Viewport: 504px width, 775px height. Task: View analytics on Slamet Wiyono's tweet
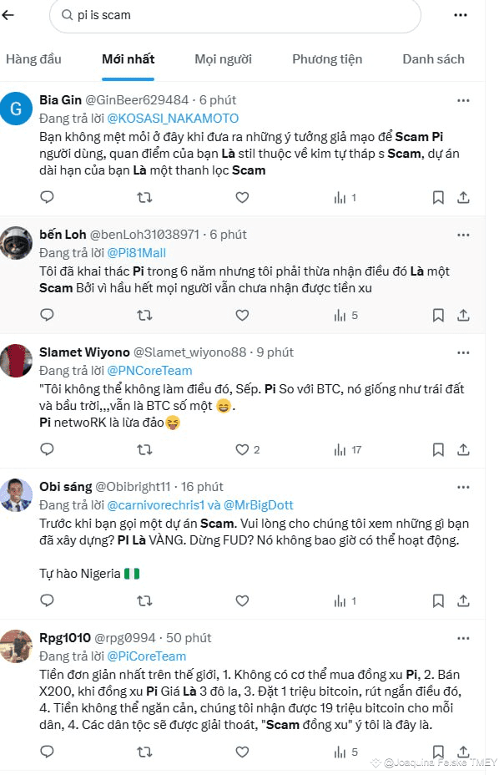coord(341,449)
